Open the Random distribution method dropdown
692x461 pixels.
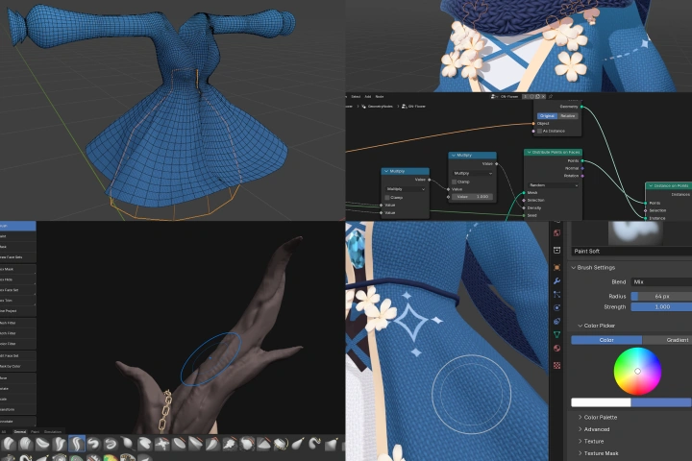pyautogui.click(x=553, y=185)
